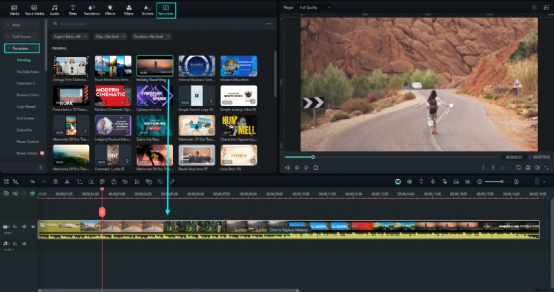Open the Filters tab

[129, 10]
